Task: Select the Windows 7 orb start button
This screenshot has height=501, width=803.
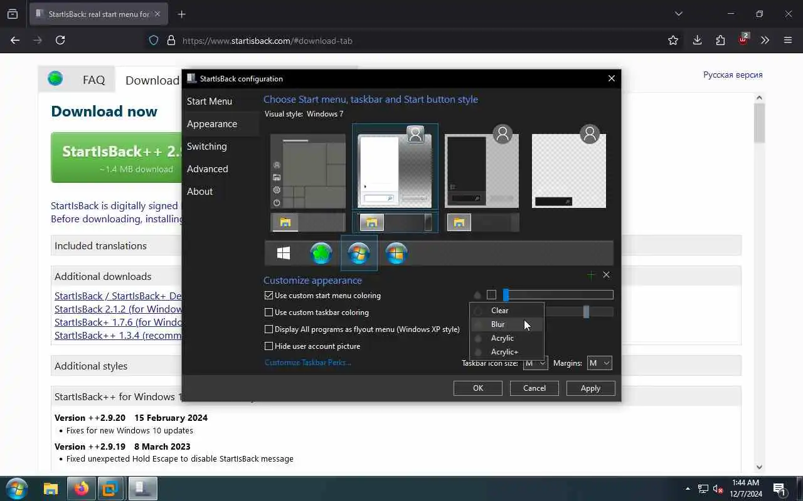Action: tap(359, 253)
